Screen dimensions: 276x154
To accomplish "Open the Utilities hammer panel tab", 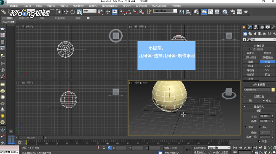I will coord(273,27).
